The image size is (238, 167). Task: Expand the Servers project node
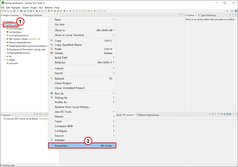[x=2, y=21]
